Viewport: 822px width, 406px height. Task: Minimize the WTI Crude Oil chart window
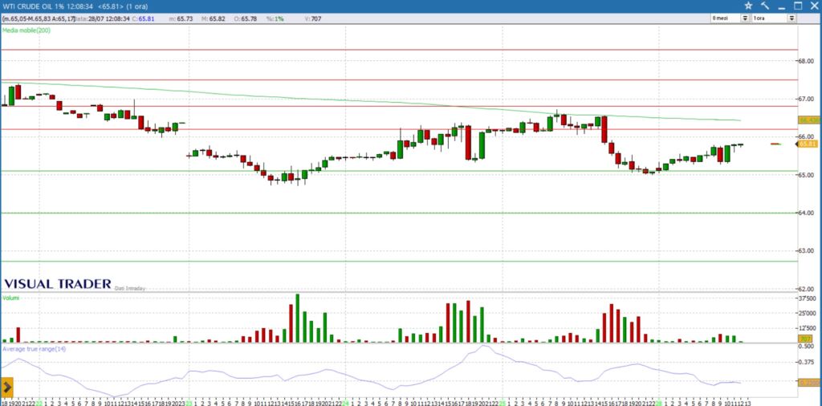[782, 6]
